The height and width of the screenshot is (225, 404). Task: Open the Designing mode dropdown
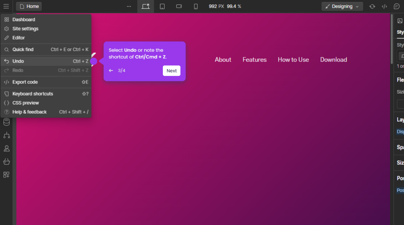pyautogui.click(x=342, y=6)
